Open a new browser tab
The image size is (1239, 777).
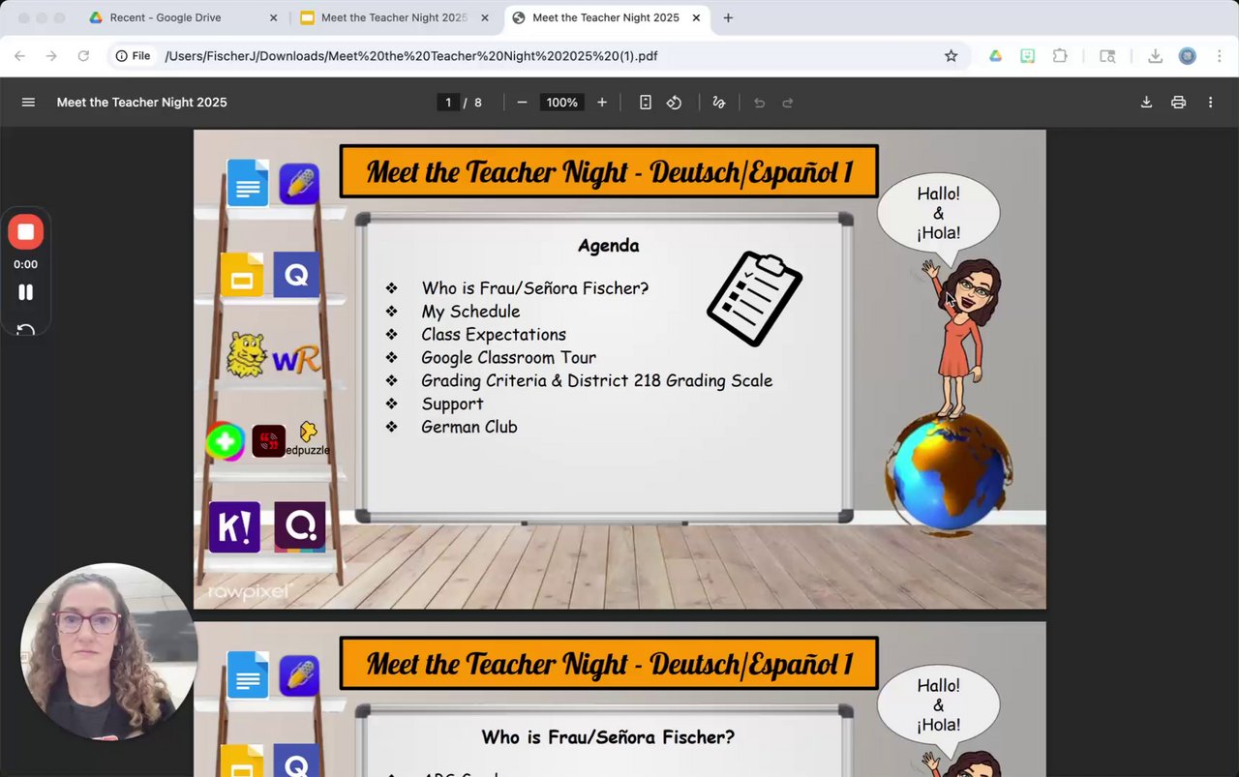pos(728,17)
